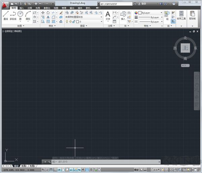Switch to the Insert (插入) ribbon tab

pos(22,8)
